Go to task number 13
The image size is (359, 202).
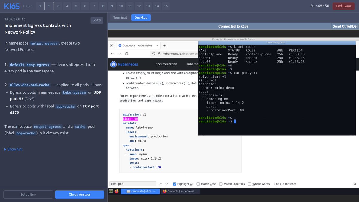tap(148, 6)
